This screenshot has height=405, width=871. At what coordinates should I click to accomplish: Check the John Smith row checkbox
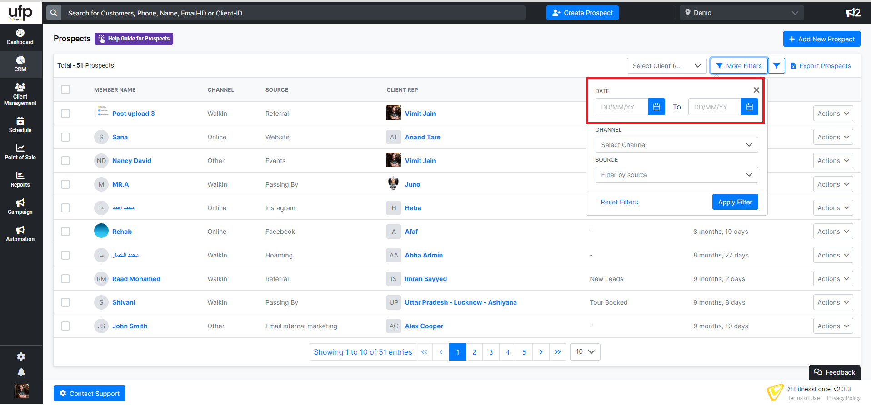coord(65,326)
